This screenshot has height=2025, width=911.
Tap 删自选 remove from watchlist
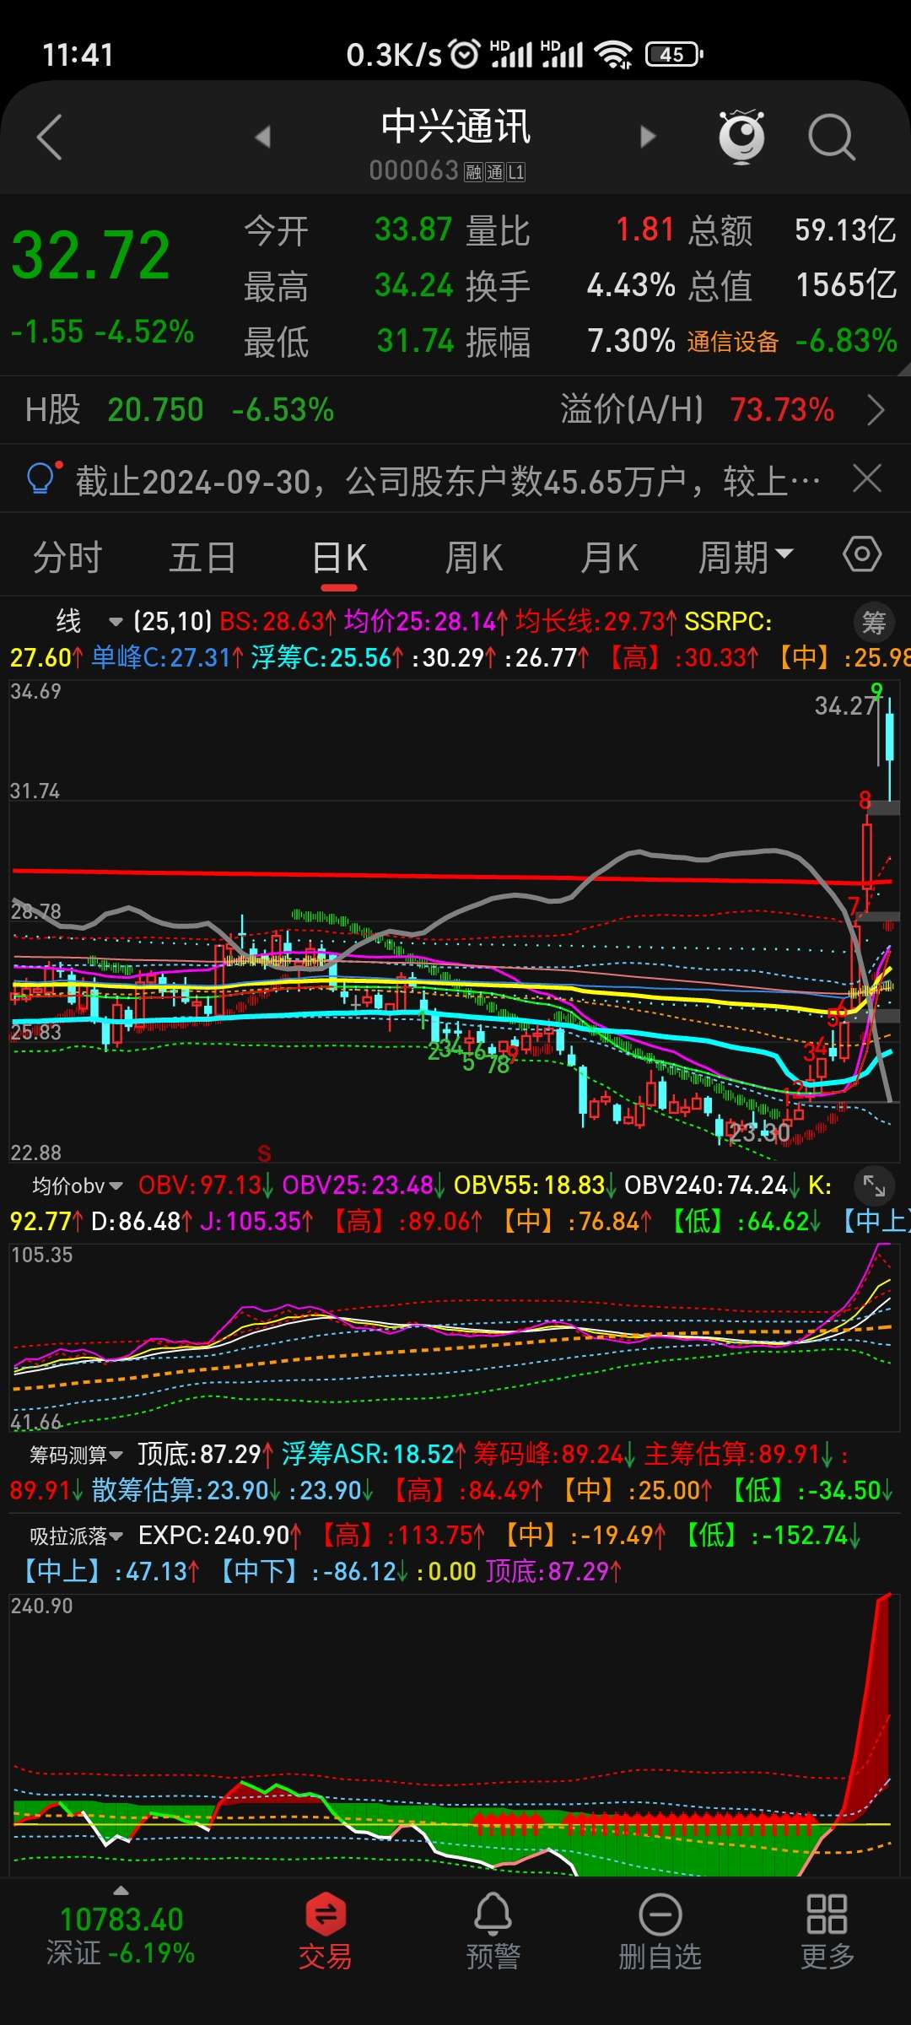[660, 1931]
